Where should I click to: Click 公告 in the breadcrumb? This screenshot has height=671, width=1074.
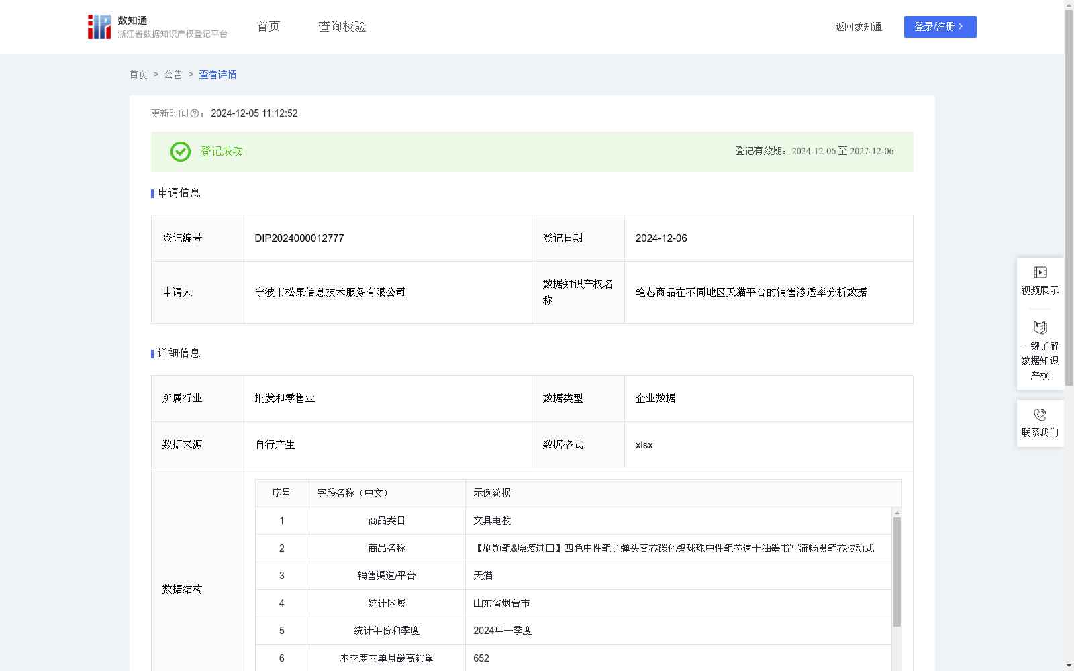point(173,74)
